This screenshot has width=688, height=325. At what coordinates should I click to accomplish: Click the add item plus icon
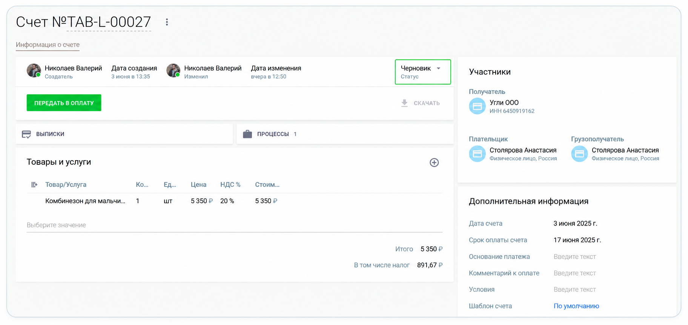tap(434, 162)
